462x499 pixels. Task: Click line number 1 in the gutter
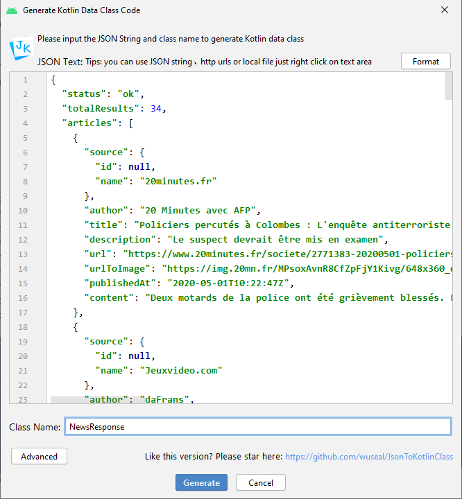coord(25,80)
